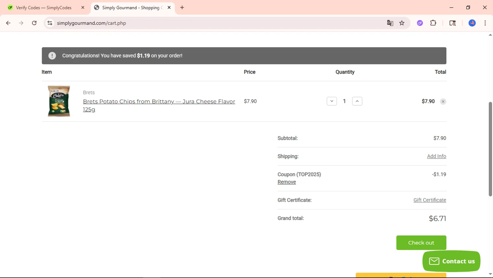Restore down the Chrome window

(x=468, y=8)
